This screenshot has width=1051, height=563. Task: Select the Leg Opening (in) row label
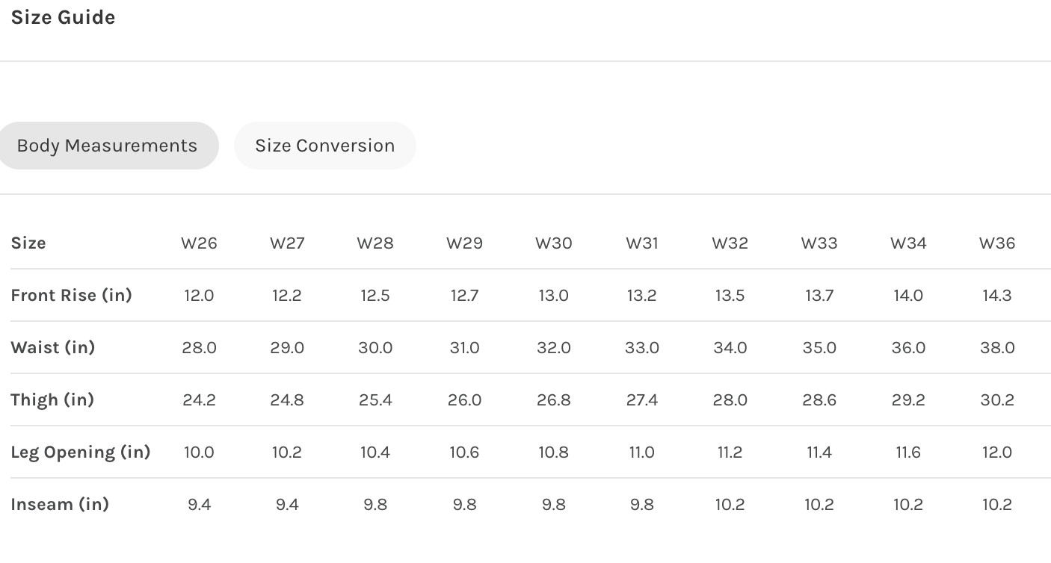(x=81, y=452)
